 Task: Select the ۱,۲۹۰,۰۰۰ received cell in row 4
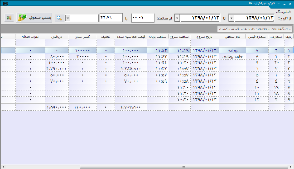pyautogui.click(x=57, y=69)
